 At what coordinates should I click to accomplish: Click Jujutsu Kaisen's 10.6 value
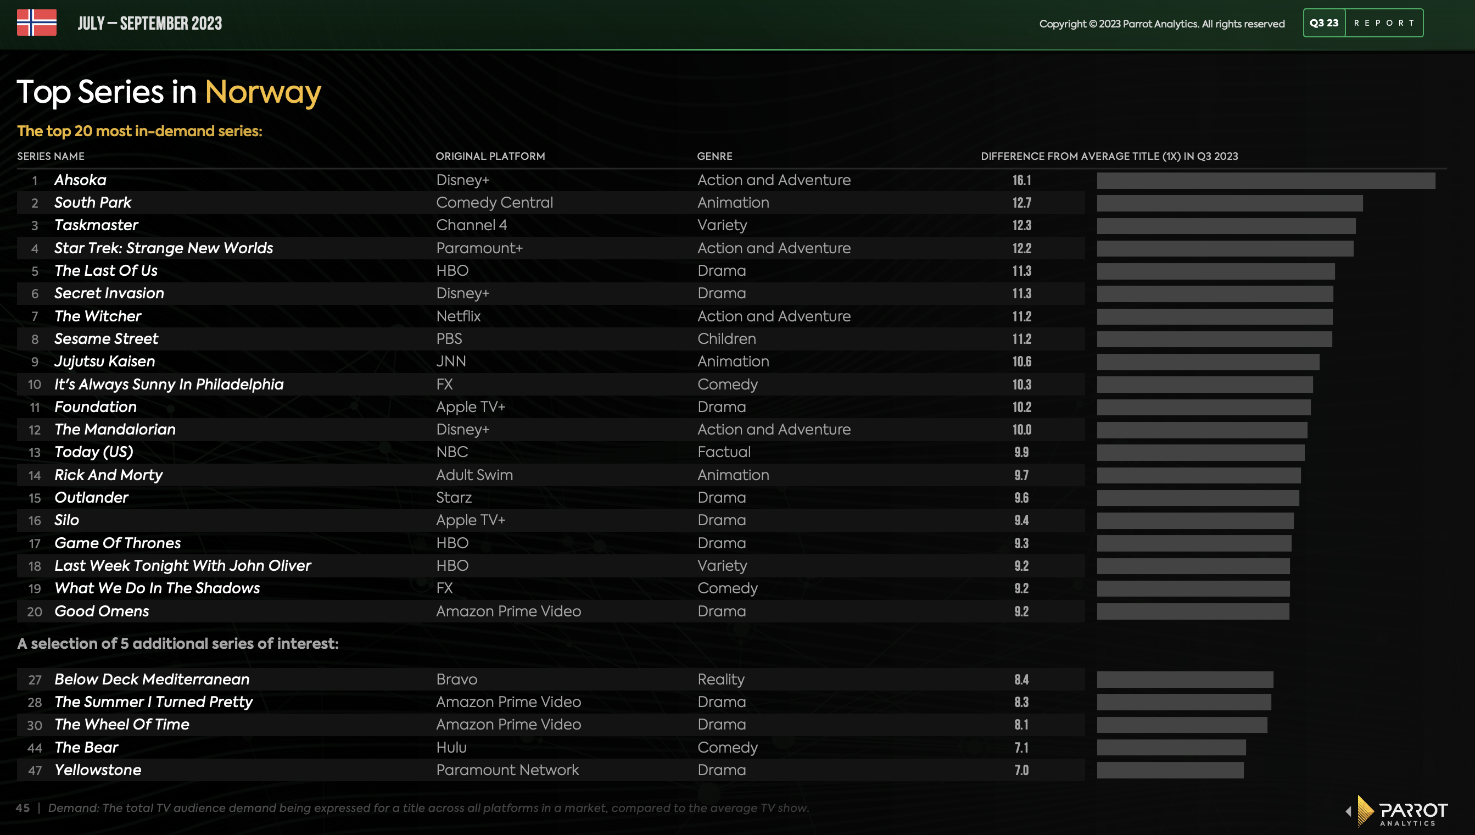[x=1021, y=362]
